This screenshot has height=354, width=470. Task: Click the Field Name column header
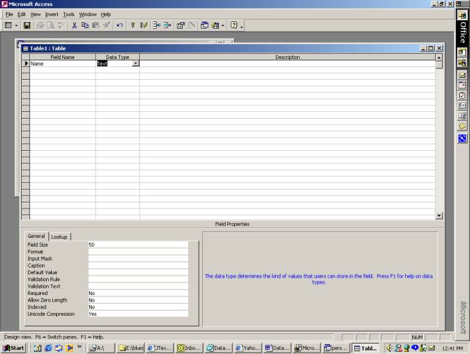click(x=62, y=57)
